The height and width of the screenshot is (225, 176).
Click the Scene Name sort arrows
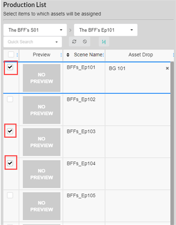click(x=68, y=55)
